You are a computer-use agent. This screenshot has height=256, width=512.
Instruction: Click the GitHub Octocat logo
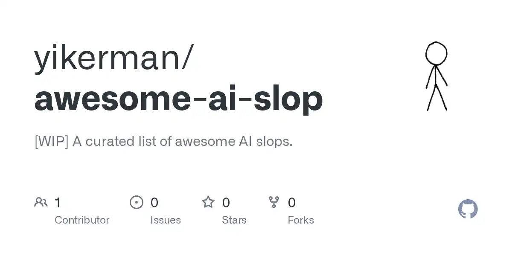click(468, 209)
